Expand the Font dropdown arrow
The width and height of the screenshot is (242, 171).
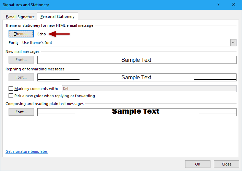coord(233,43)
